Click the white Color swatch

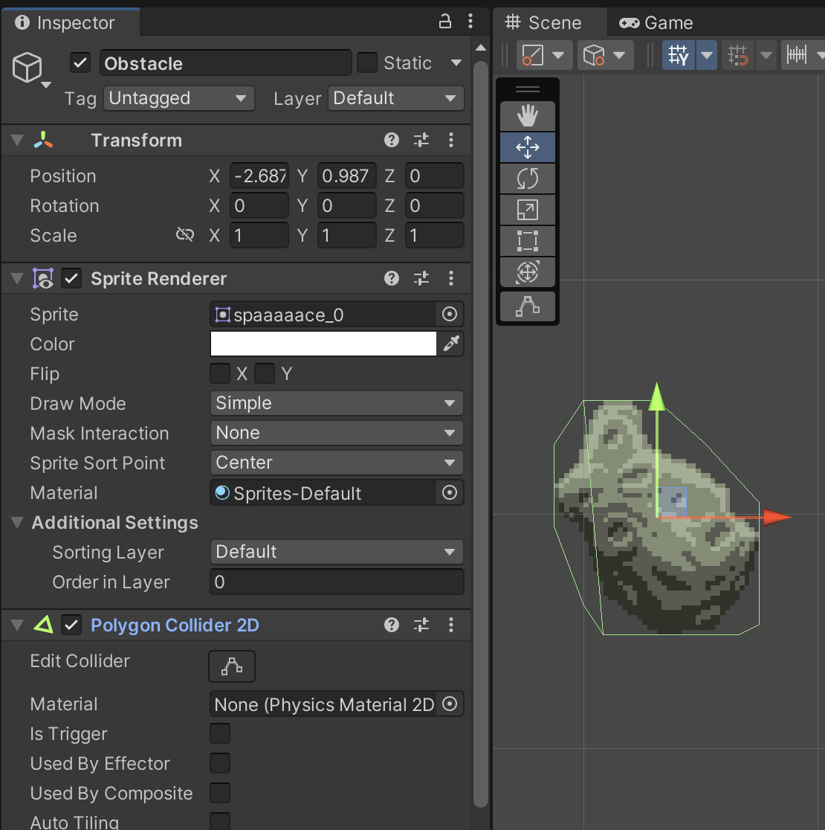point(323,344)
